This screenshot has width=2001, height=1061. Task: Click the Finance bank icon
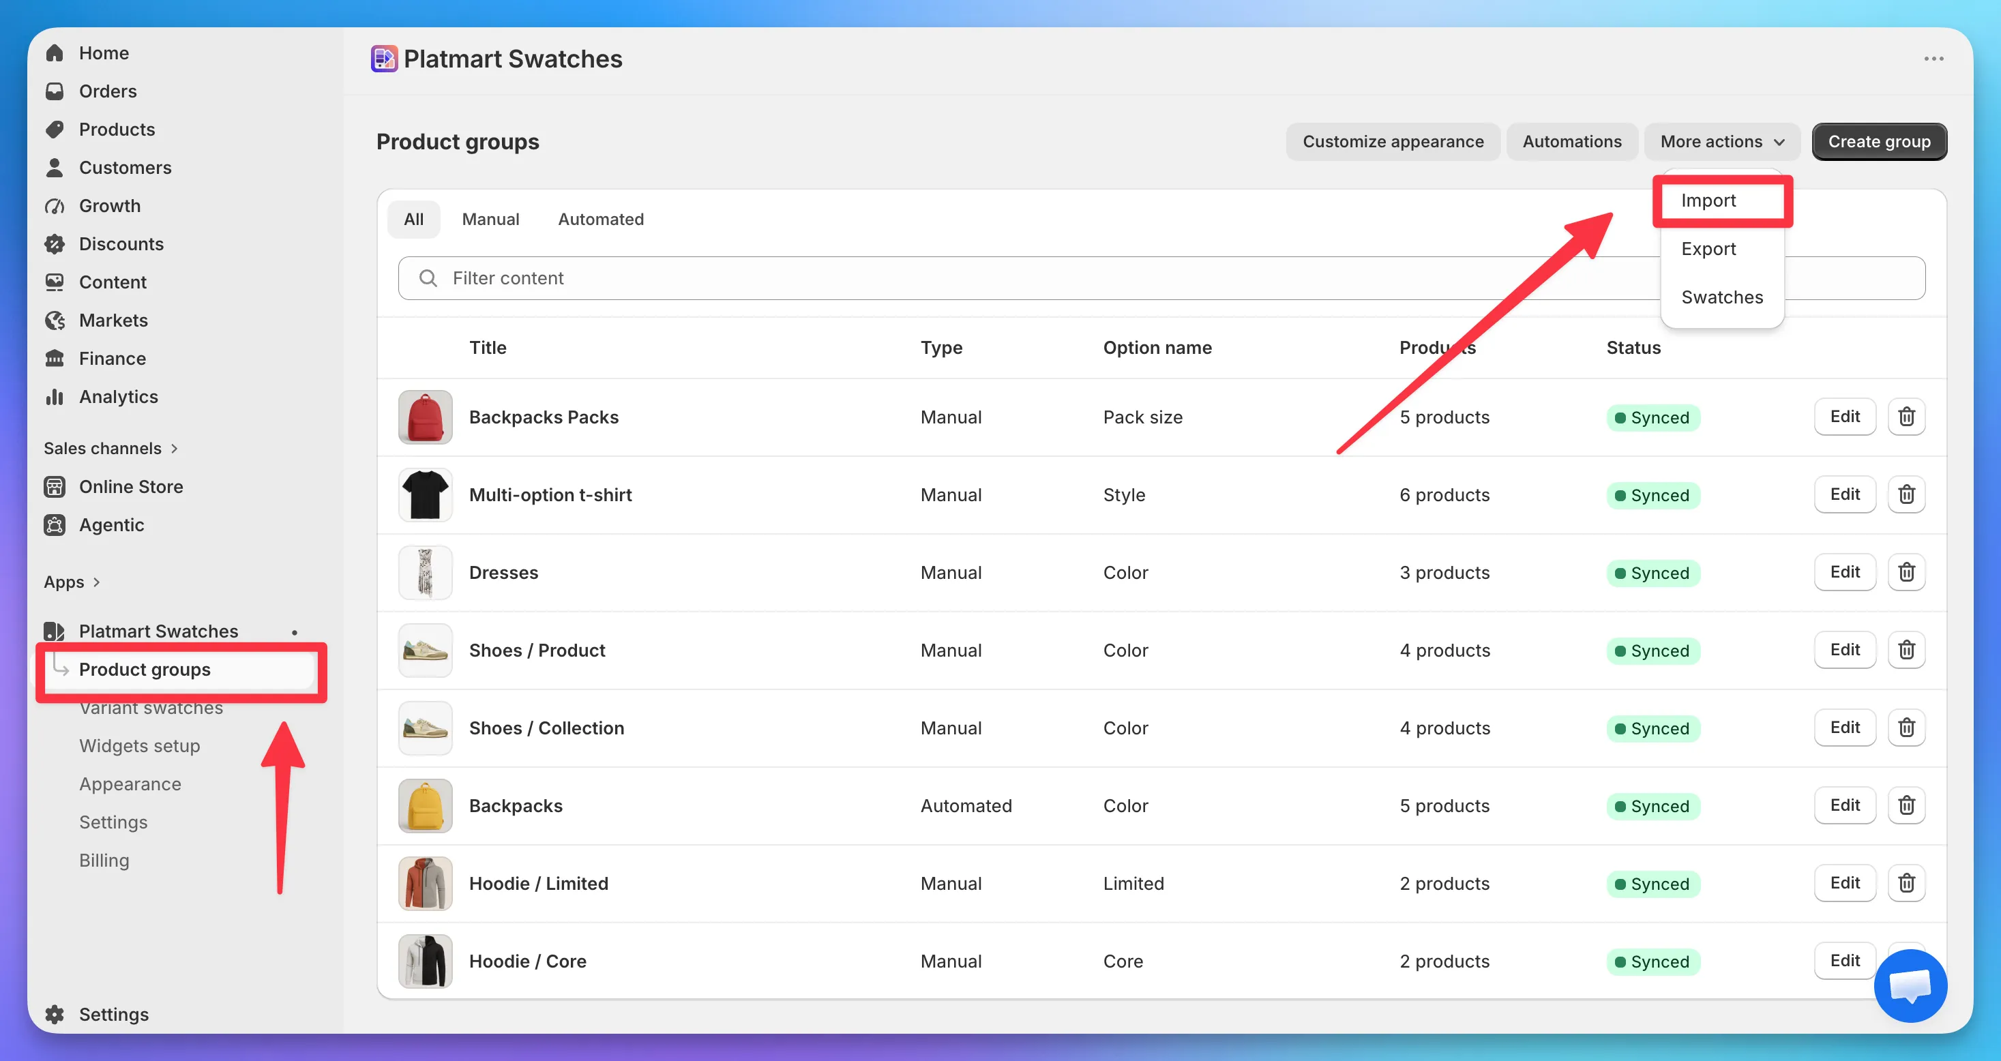coord(55,358)
